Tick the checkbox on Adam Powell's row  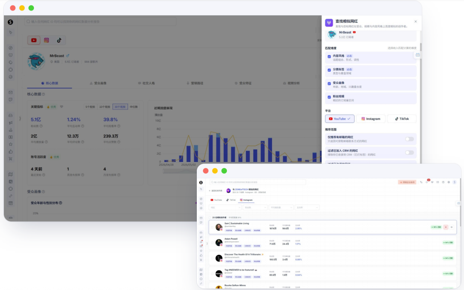[x=212, y=243]
